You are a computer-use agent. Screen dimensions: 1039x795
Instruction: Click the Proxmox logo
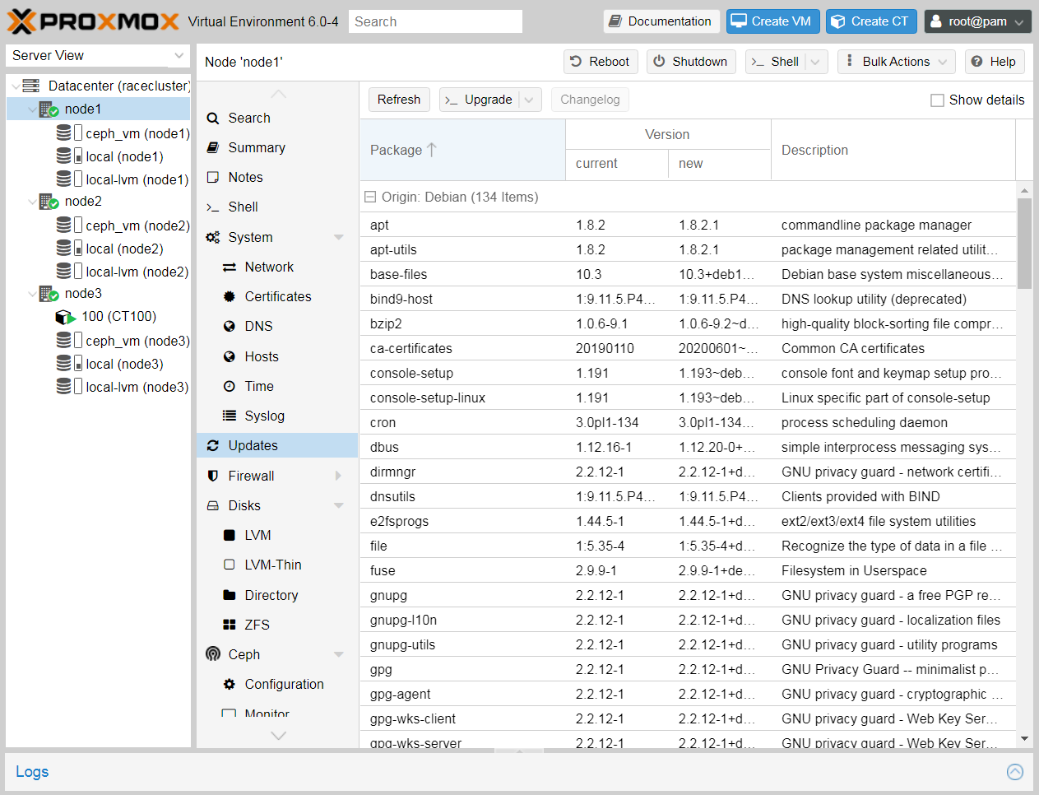pos(93,21)
